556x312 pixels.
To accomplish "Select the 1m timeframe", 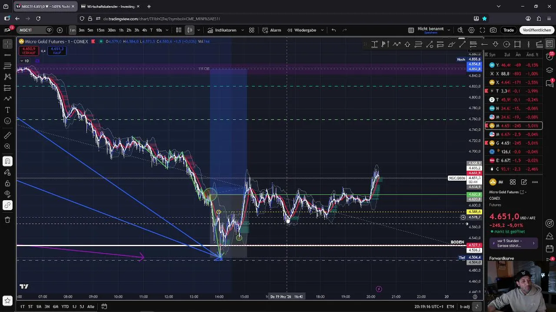I will (73, 30).
